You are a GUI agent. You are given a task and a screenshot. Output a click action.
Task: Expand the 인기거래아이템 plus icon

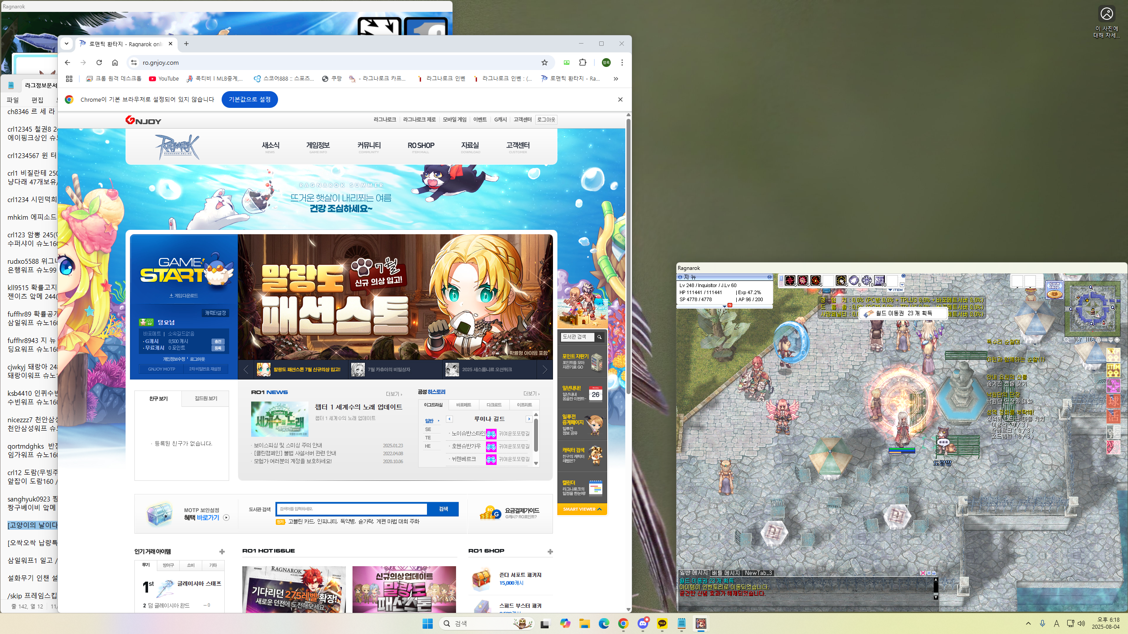(222, 552)
